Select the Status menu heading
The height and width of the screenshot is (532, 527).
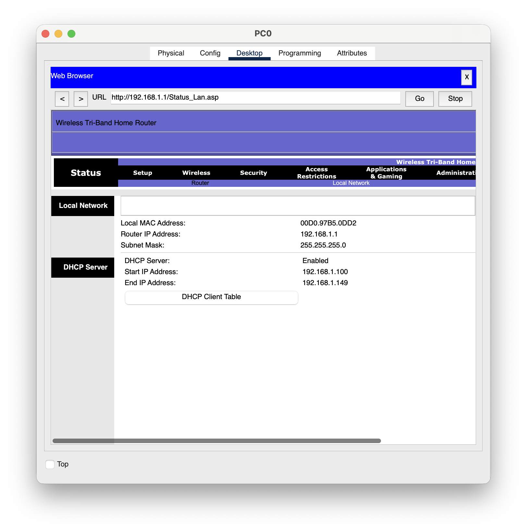click(x=86, y=173)
